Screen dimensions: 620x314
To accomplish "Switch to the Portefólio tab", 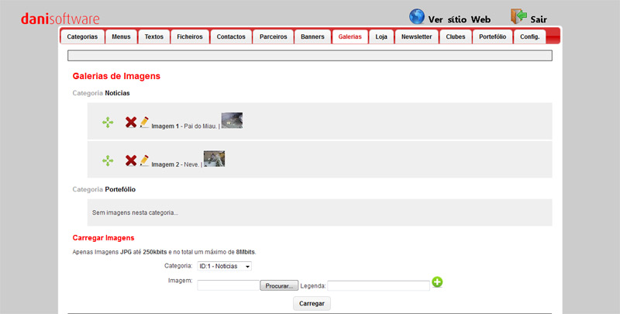I will 492,36.
